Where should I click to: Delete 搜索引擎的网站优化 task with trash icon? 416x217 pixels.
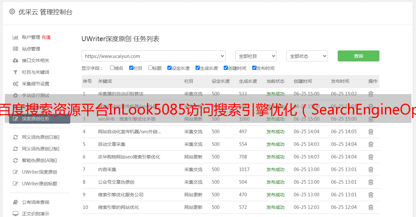coord(371,207)
